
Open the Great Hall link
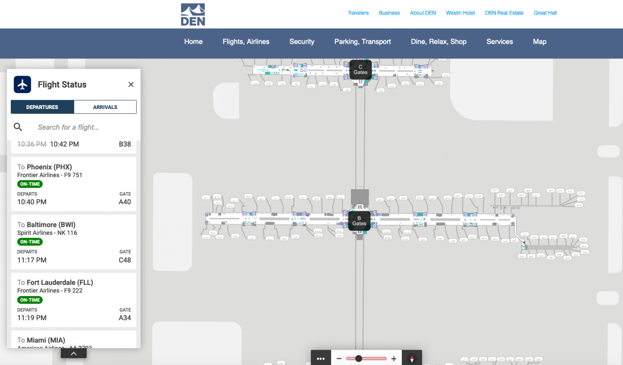[545, 13]
